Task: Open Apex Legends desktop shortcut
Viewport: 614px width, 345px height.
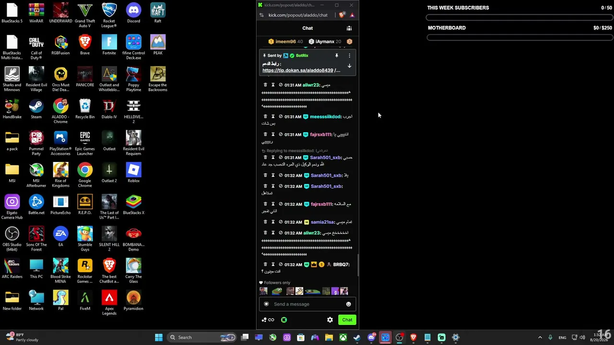Action: coord(109,303)
